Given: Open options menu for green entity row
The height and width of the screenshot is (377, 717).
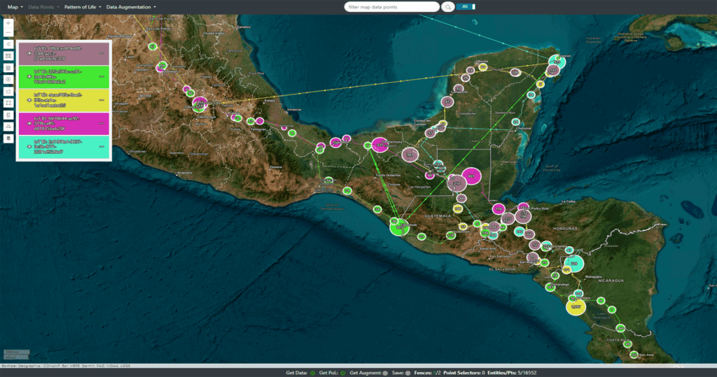Looking at the screenshot, I should pos(102,77).
